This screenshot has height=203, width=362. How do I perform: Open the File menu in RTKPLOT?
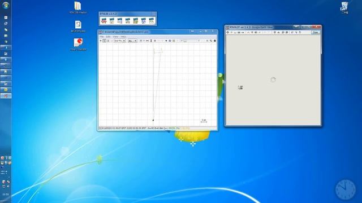tap(102, 37)
